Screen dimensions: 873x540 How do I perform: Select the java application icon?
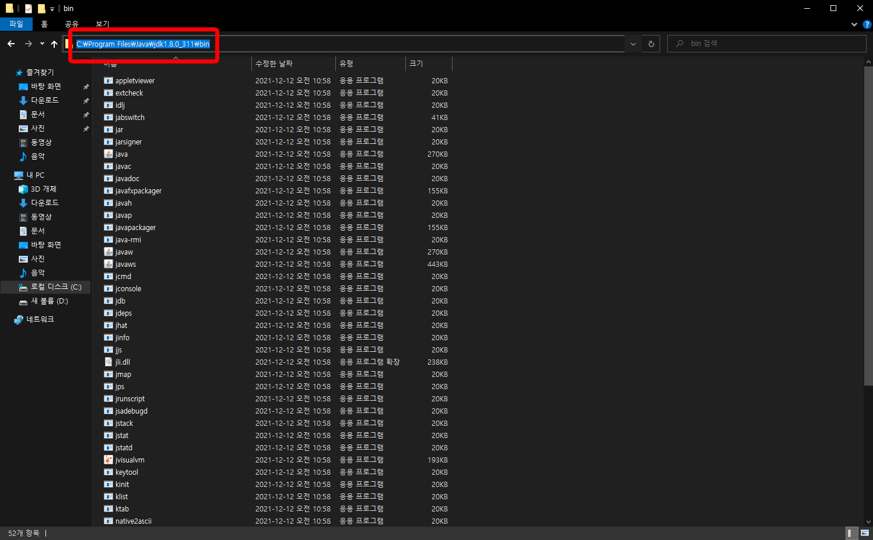[108, 154]
